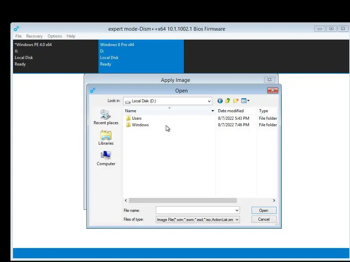Click the resize grip in the Open dialog corner
The width and height of the screenshot is (350, 262).
pyautogui.click(x=277, y=224)
